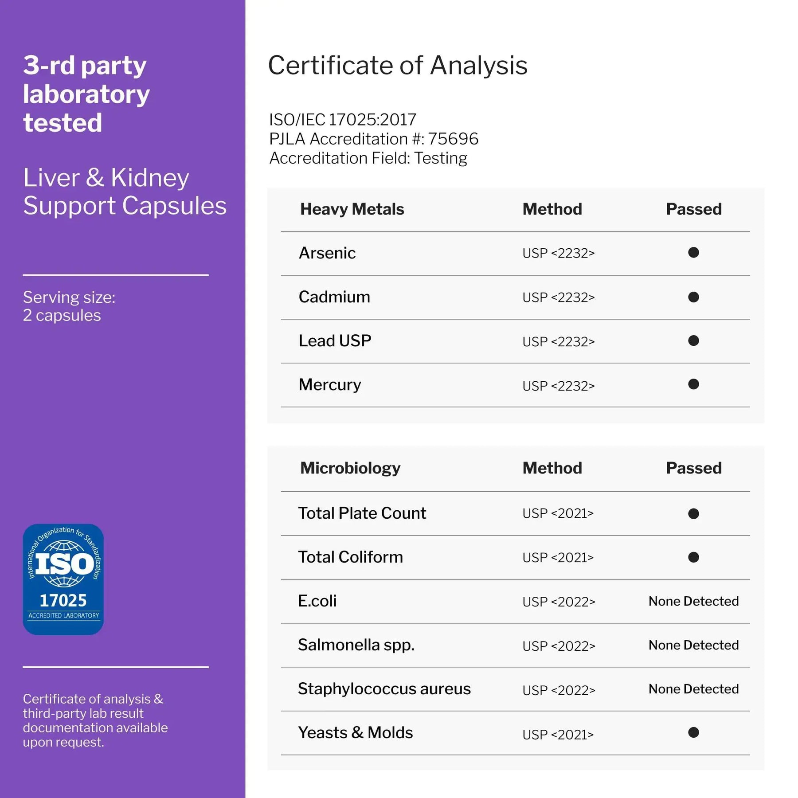Click the Heavy Metals column header
This screenshot has height=798, width=798.
[352, 209]
